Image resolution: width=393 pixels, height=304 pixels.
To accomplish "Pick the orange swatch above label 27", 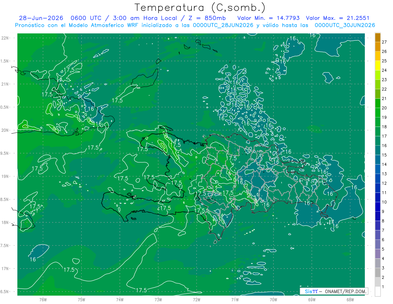I will click(378, 37).
